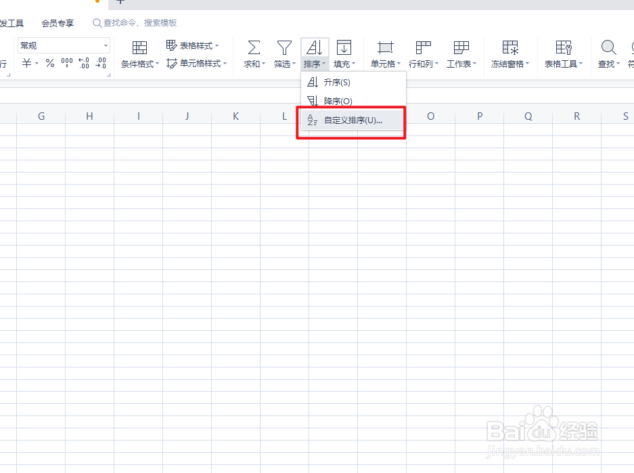Viewport: 634px width, 473px height.
Task: Click the Table Tools (表格工具) icon
Action: click(x=564, y=47)
